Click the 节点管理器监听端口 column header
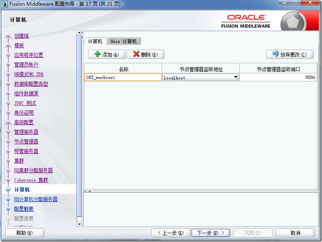Screen dimensions: 322x242 point(278,69)
